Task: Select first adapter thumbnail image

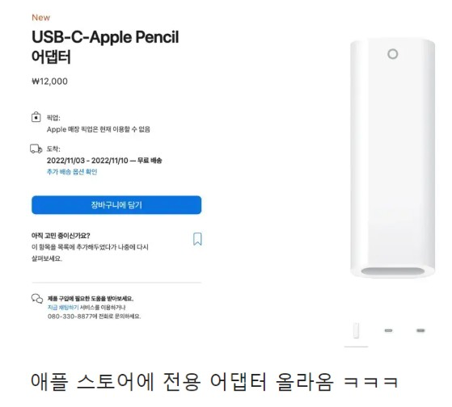Action: (x=356, y=330)
